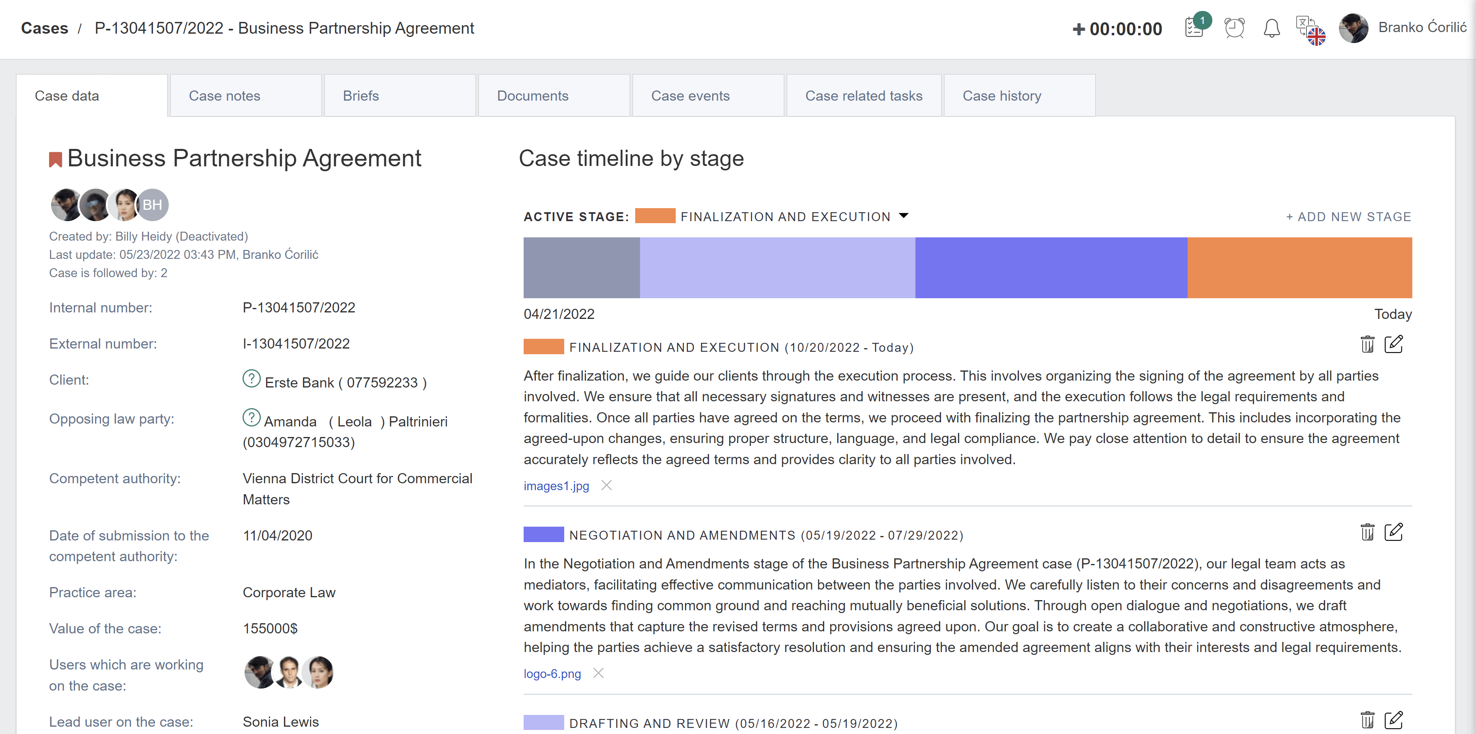The width and height of the screenshot is (1476, 734).
Task: Expand the active stage dropdown arrow
Action: tap(904, 216)
